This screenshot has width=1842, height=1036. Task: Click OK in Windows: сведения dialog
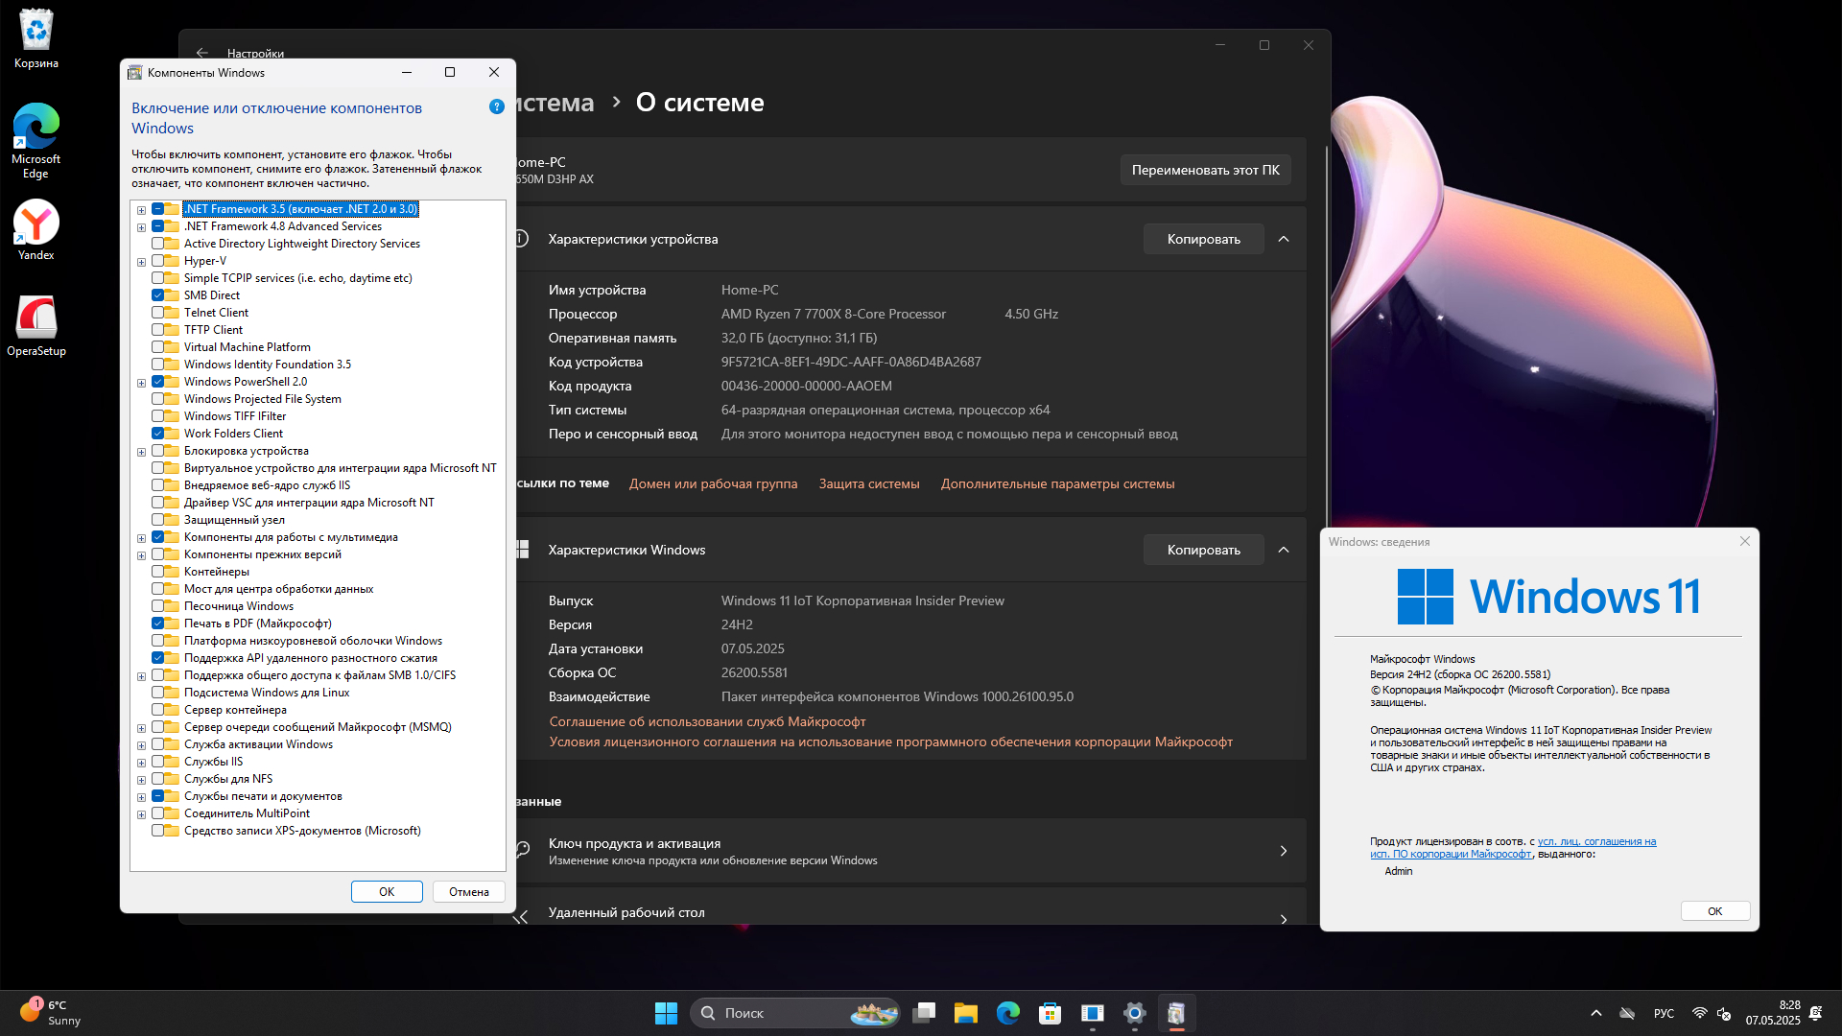(1714, 911)
